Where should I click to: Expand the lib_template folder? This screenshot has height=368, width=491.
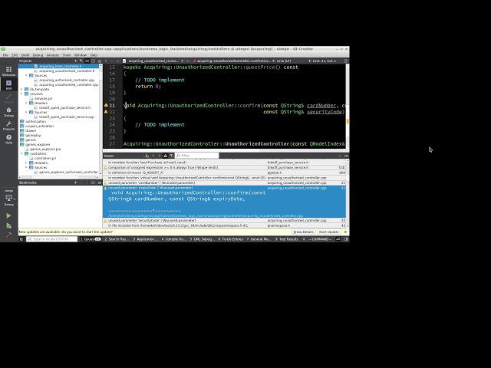click(21, 89)
